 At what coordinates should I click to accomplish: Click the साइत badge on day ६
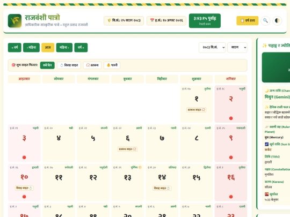click(x=127, y=149)
